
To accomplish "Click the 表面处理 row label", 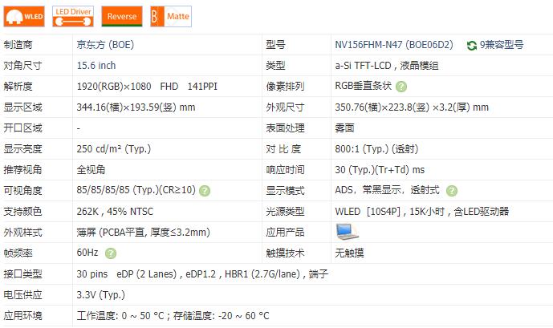I will (285, 128).
